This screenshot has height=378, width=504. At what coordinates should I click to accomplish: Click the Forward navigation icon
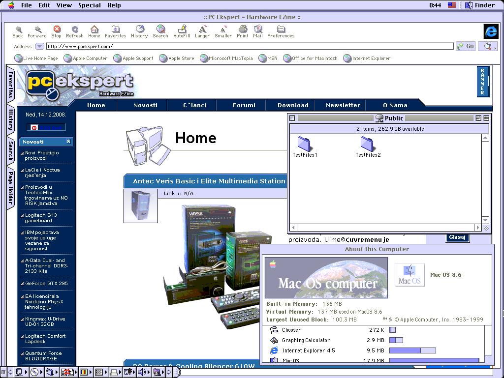(37, 31)
